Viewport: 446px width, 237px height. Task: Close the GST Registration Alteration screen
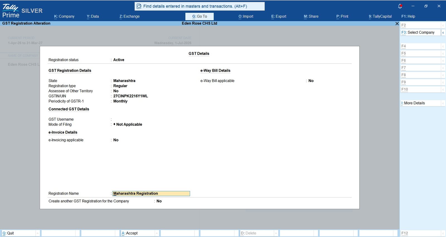tap(397, 23)
